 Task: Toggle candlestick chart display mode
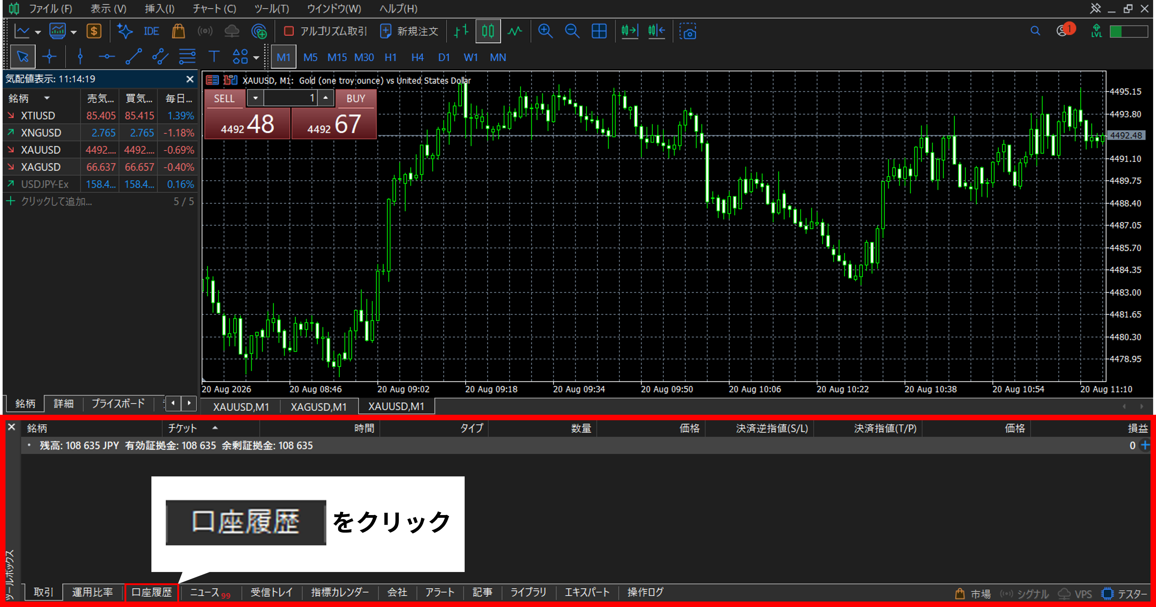pos(488,31)
